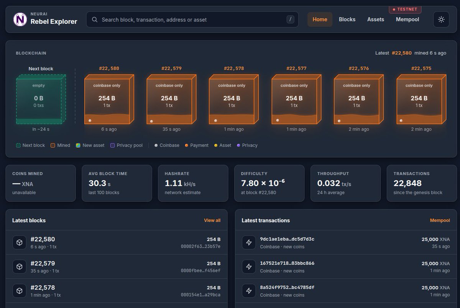Viewport: 460px width, 308px height.
Task: Click the Asset legend dot
Action: point(216,146)
